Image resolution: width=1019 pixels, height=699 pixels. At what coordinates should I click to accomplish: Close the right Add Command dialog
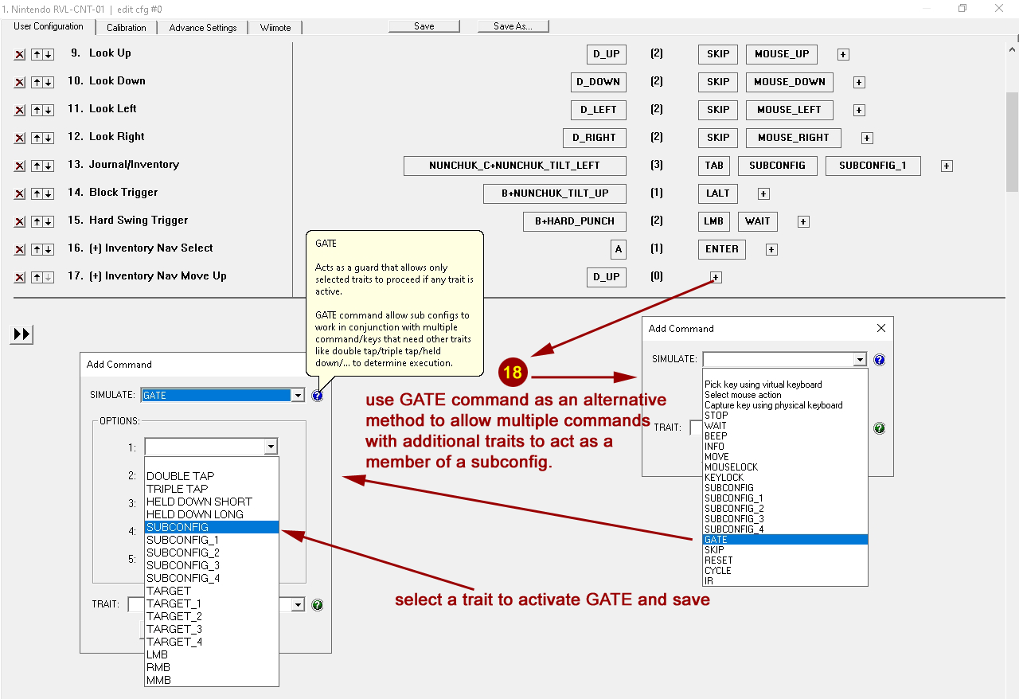pos(880,328)
